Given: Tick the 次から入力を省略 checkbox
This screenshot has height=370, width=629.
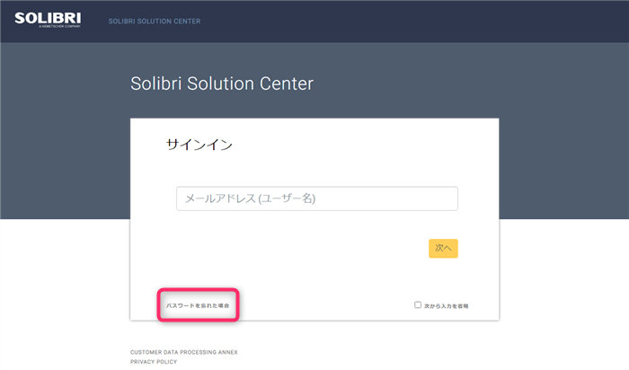Looking at the screenshot, I should 418,305.
